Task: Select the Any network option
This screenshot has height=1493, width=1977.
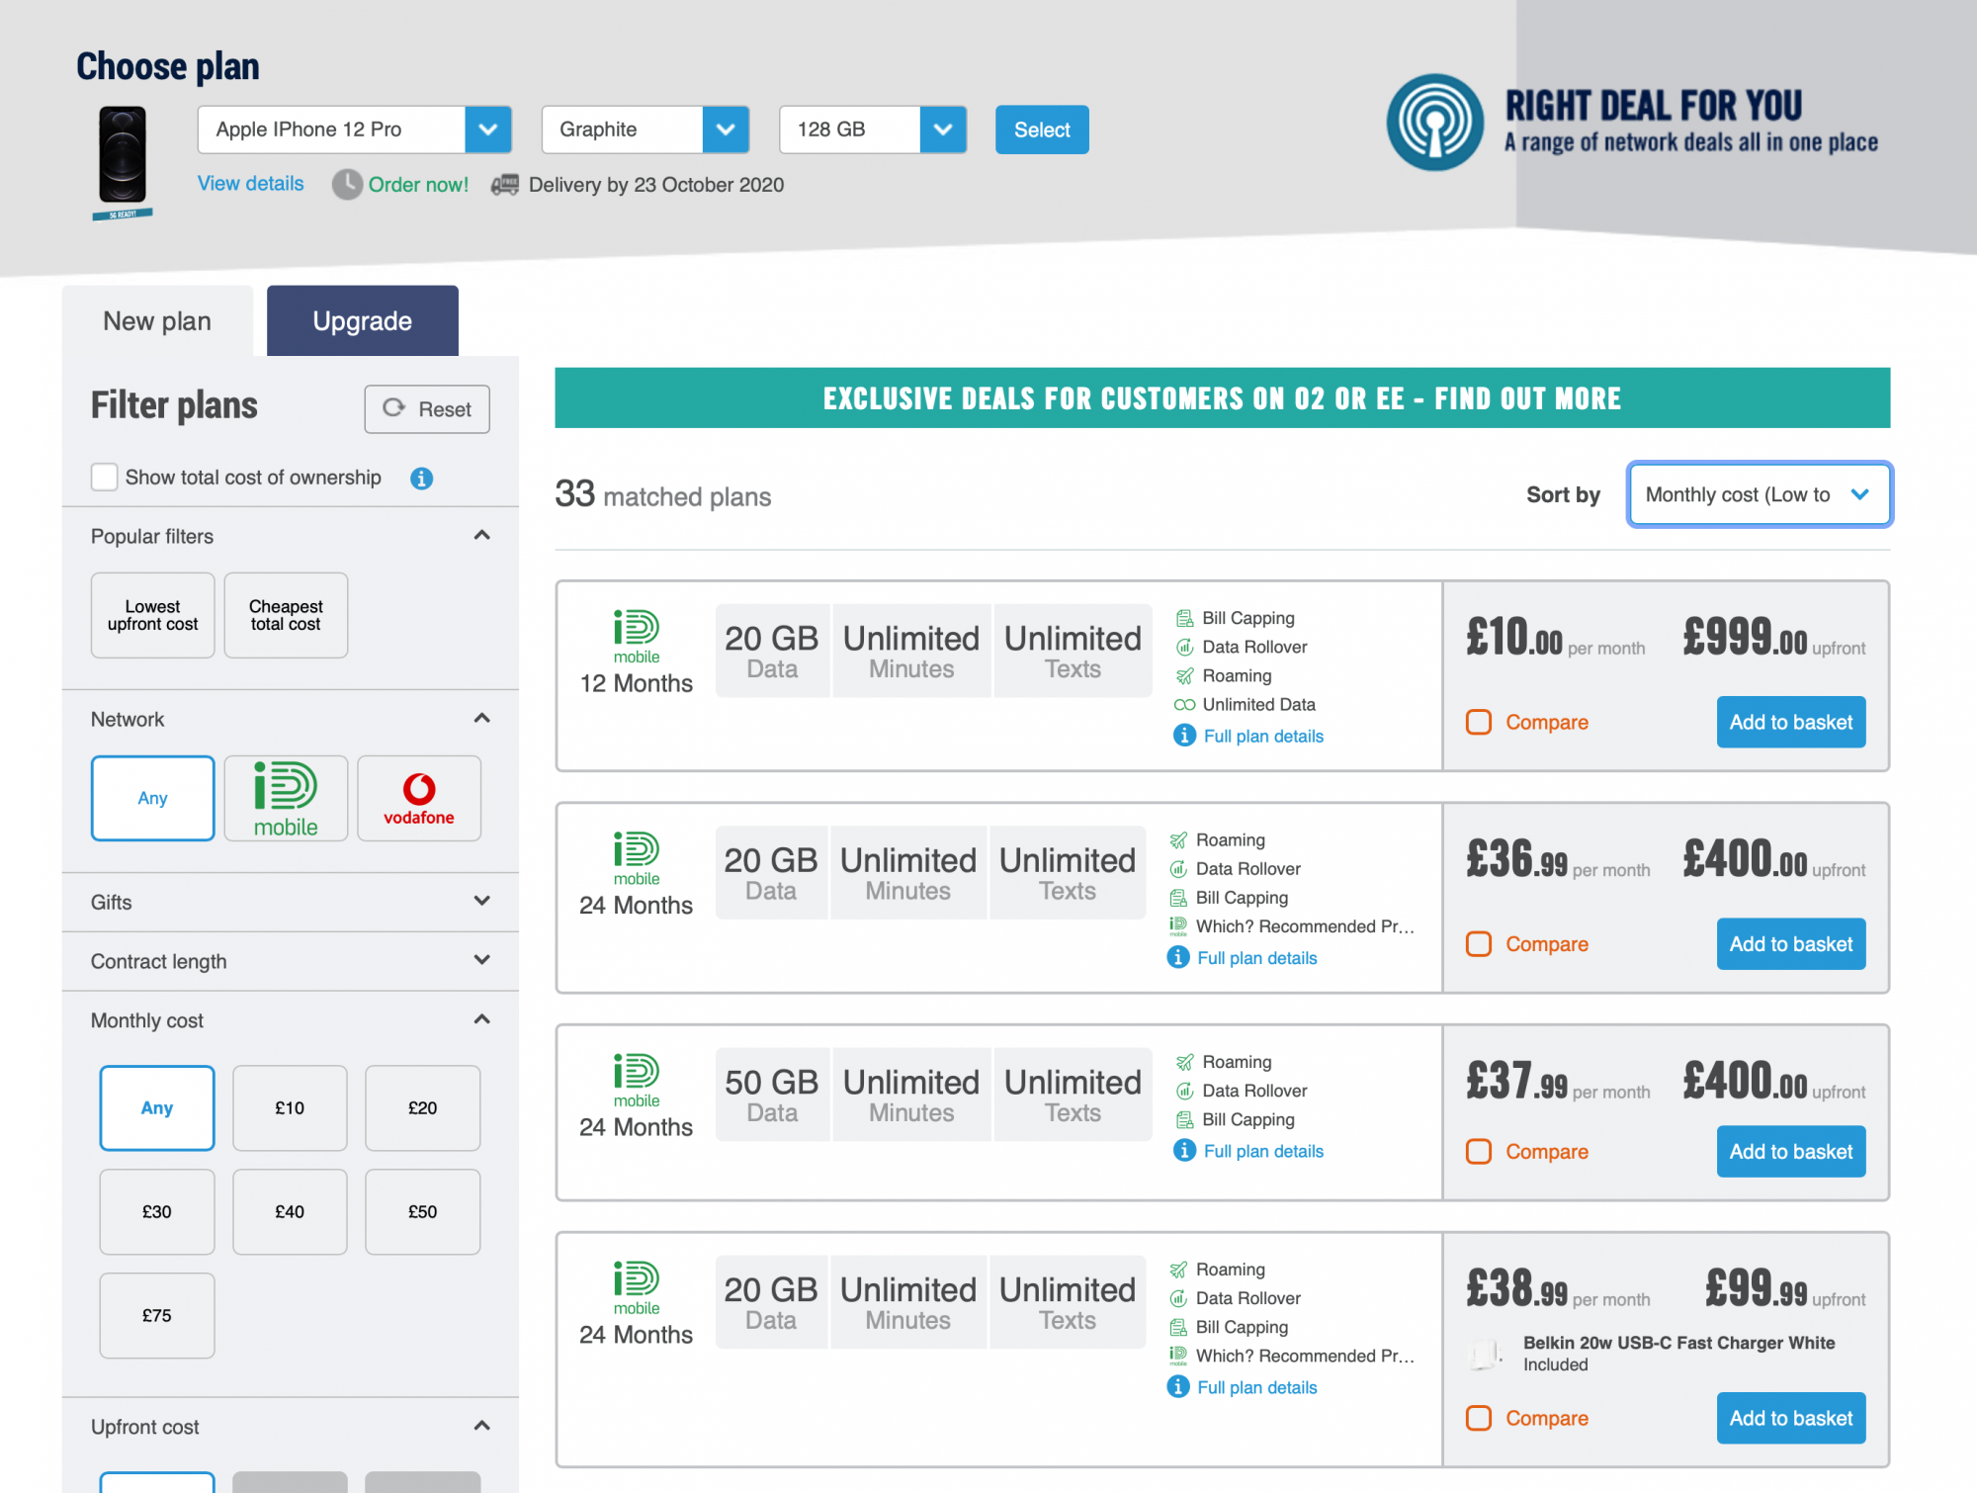Action: point(153,798)
